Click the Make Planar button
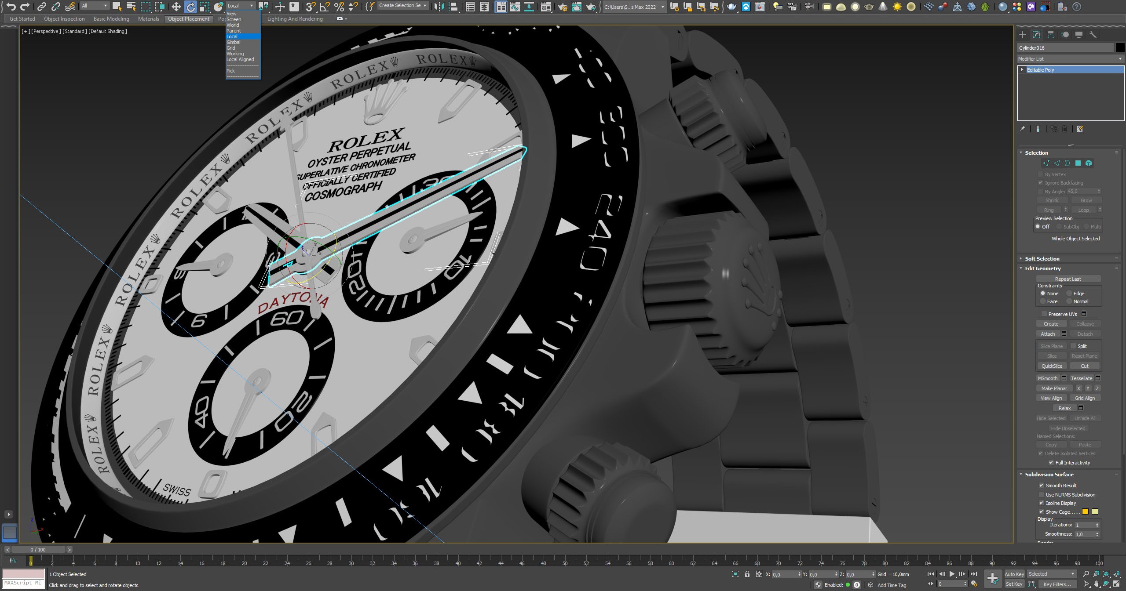 pyautogui.click(x=1054, y=388)
